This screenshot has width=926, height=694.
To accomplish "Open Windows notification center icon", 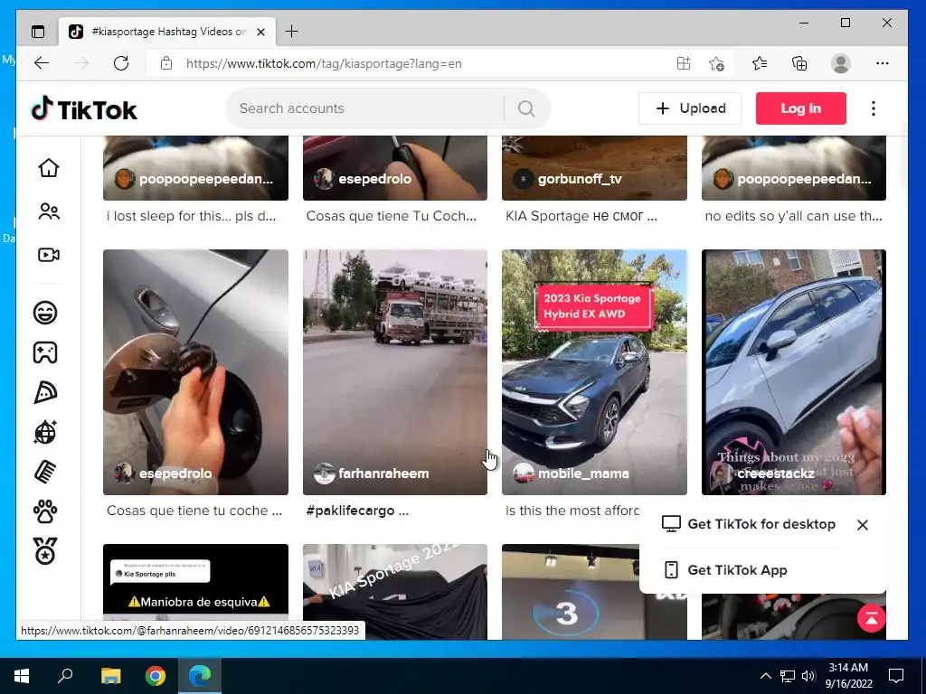I will click(x=896, y=676).
